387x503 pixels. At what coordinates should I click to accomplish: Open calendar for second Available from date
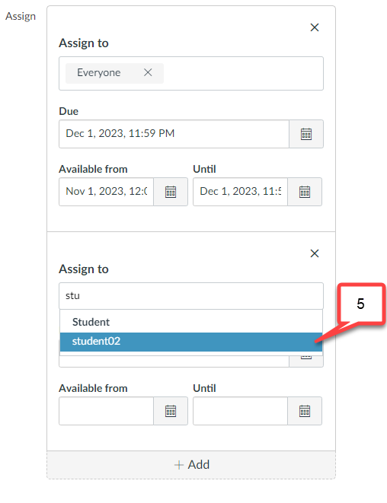[171, 411]
